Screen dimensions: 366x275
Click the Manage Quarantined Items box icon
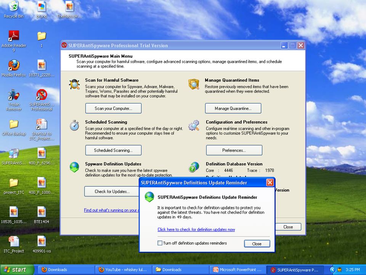click(x=194, y=84)
